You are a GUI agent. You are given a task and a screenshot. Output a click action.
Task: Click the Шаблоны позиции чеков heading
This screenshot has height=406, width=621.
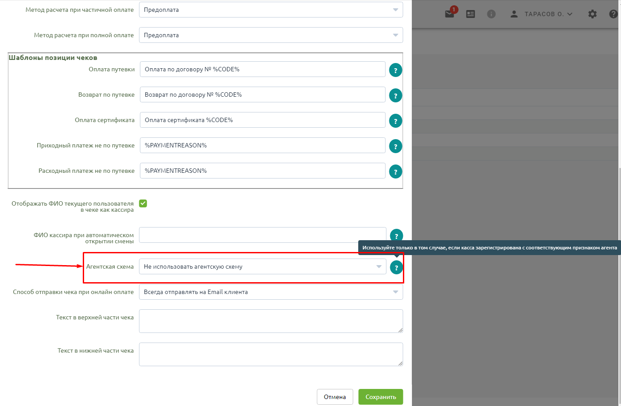click(x=53, y=58)
